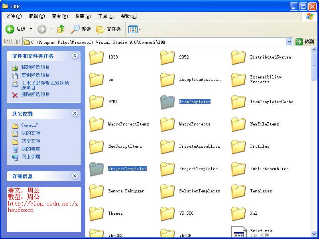Open the 工具(T) menu

pyautogui.click(x=106, y=16)
